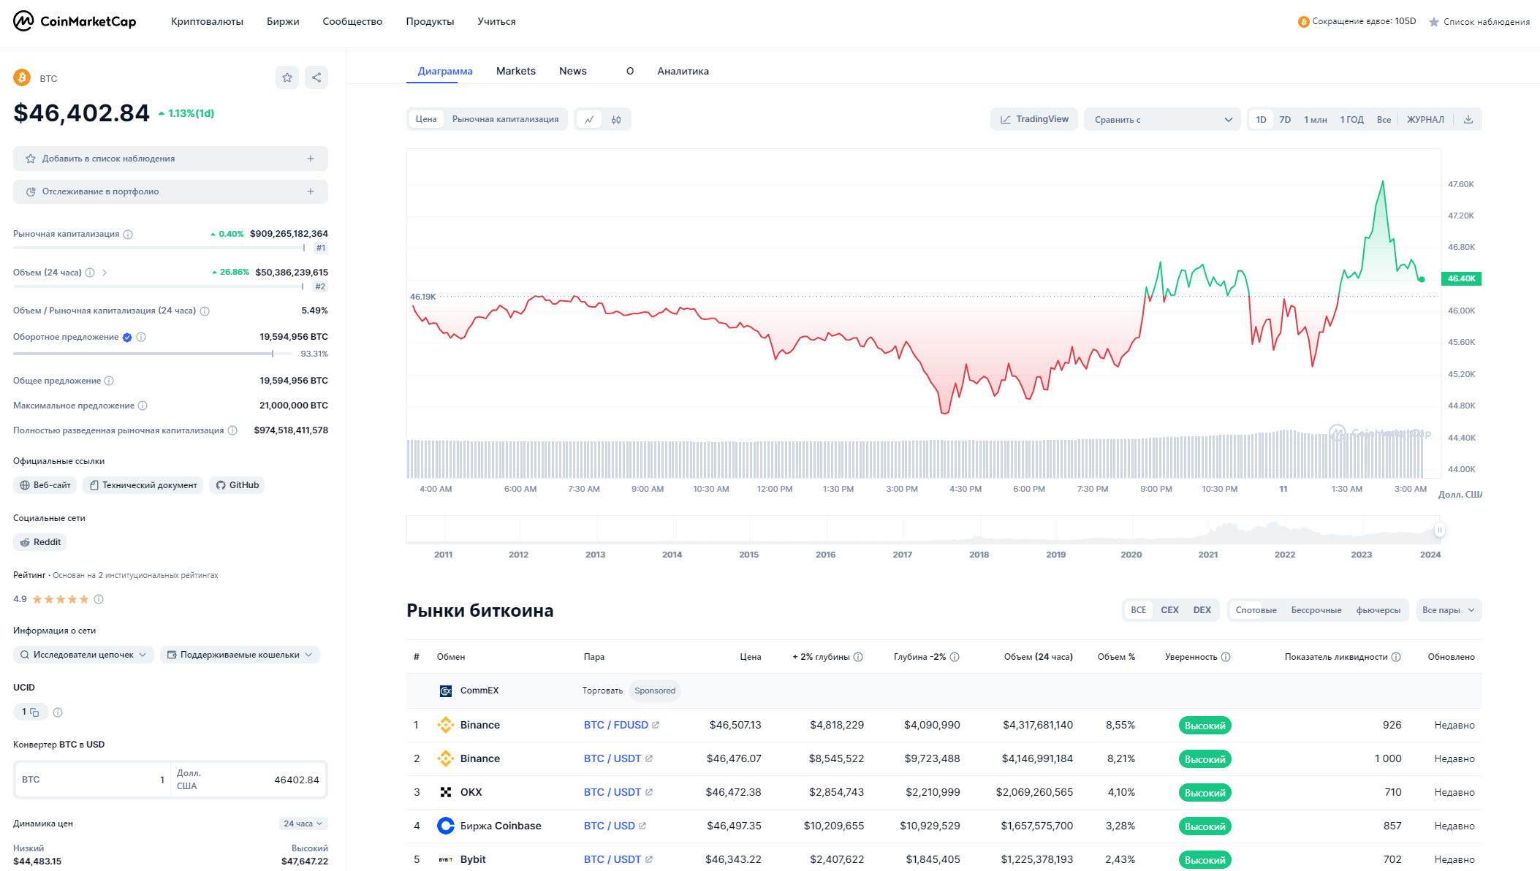Click the Coinbase exchange logo
1540x871 pixels.
[446, 826]
